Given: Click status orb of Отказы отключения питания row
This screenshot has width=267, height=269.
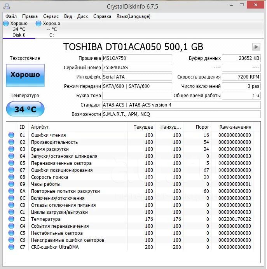Looking at the screenshot, I should click(11, 205).
